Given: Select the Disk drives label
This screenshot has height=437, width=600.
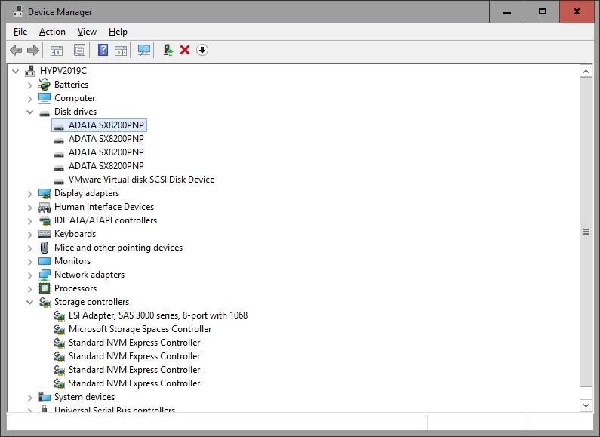Looking at the screenshot, I should click(x=75, y=112).
